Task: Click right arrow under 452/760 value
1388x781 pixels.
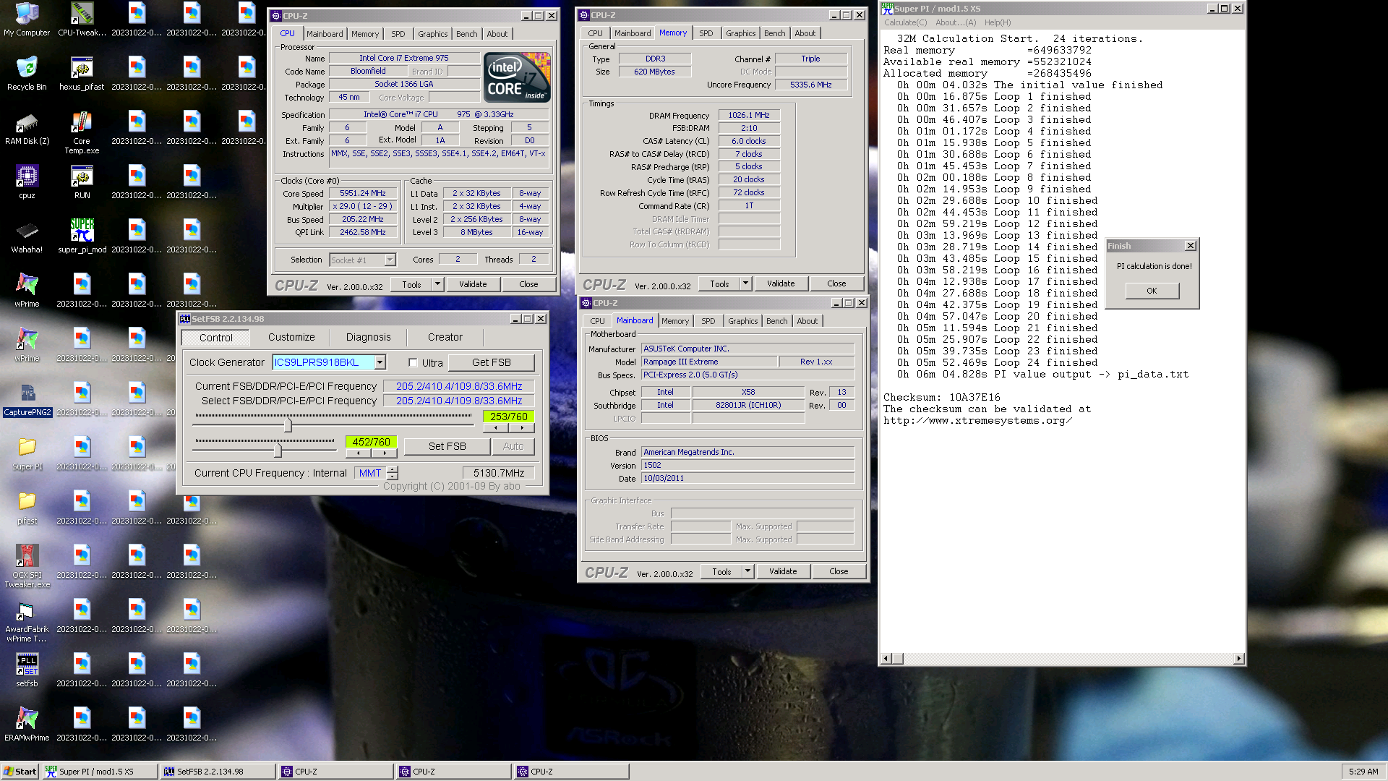Action: pyautogui.click(x=385, y=453)
